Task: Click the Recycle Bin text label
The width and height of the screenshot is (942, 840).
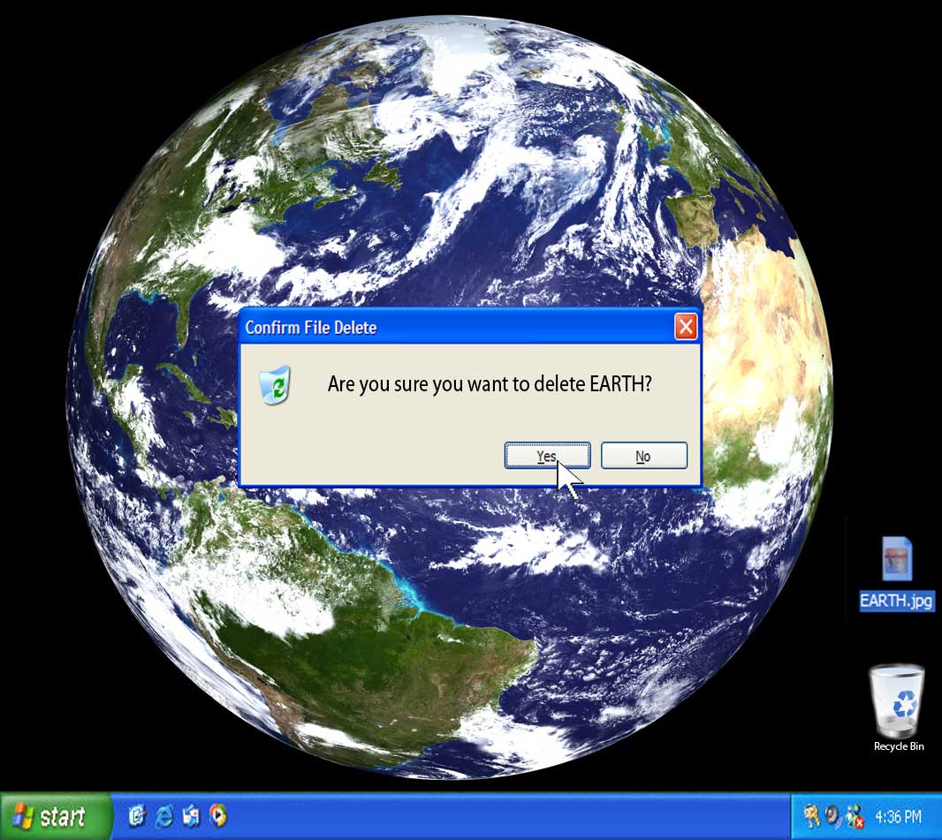Action: point(899,746)
